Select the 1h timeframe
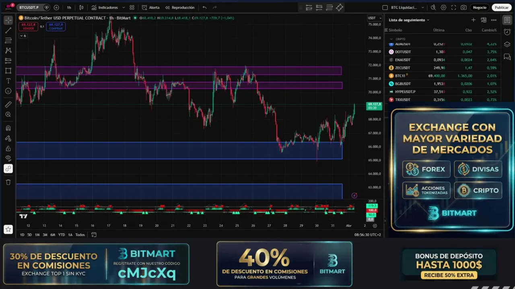515x289 pixels. 69,7
